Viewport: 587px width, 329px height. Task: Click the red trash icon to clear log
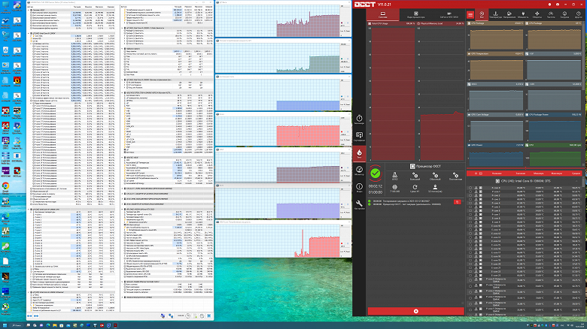[457, 202]
